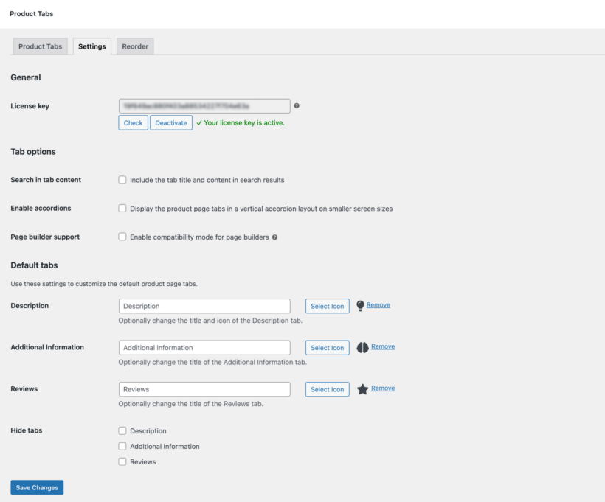
Task: Select the Settings tab
Action: (x=91, y=46)
